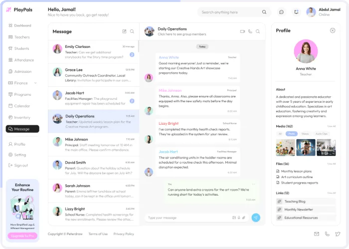
Task: Click the search icon in chat header
Action: (258, 31)
